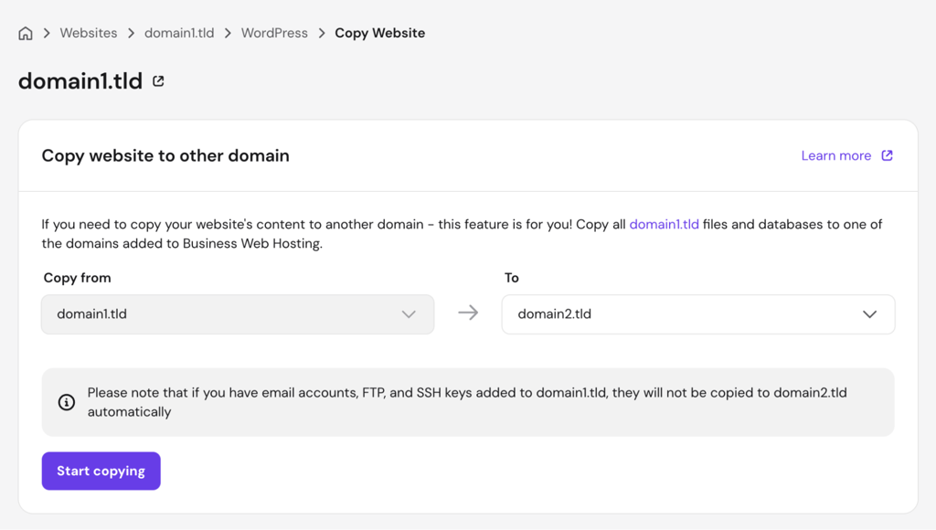
Task: Click the Copy website to other domain title
Action: pos(165,155)
